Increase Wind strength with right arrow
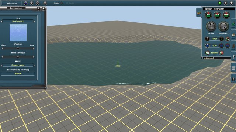The width and height of the screenshot is (236, 132). [34, 57]
